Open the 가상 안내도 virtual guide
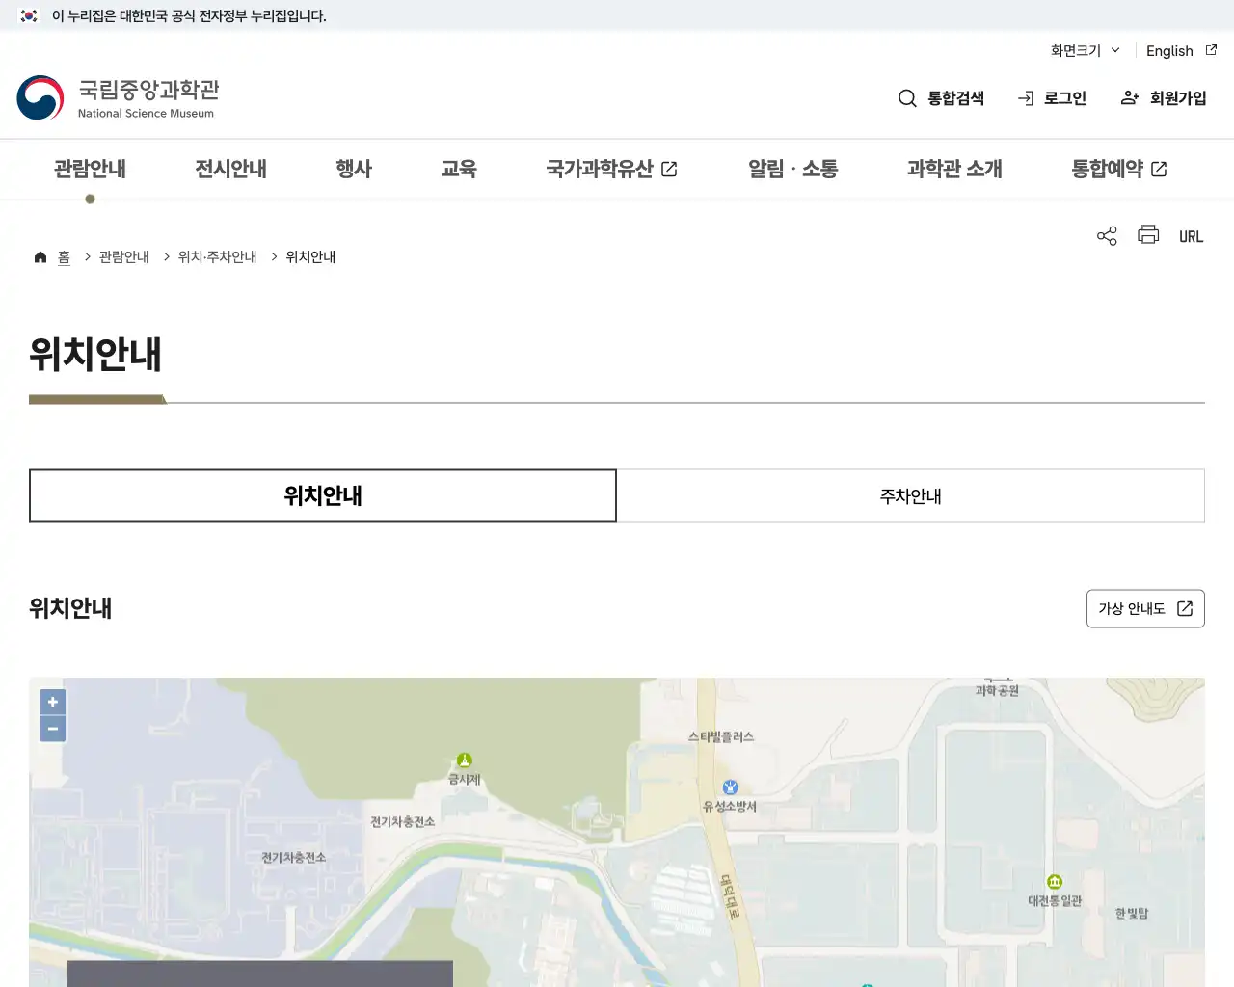This screenshot has width=1234, height=987. pos(1145,608)
